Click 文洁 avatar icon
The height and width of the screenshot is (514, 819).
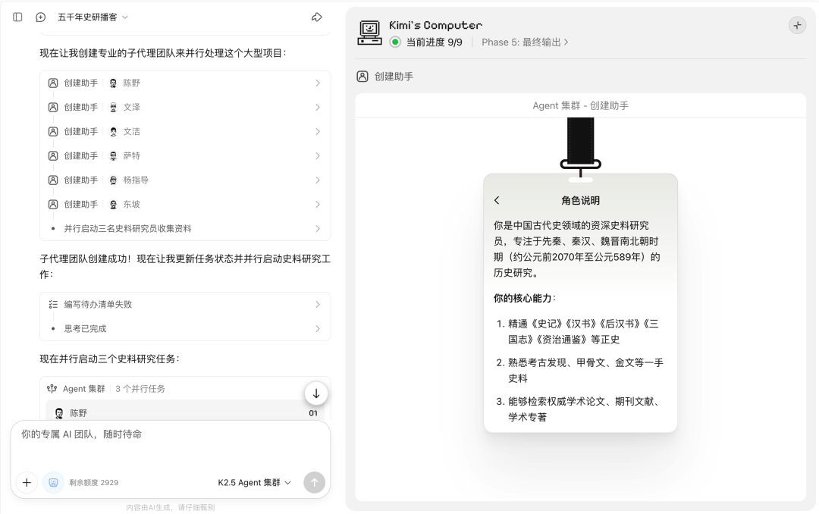point(113,132)
